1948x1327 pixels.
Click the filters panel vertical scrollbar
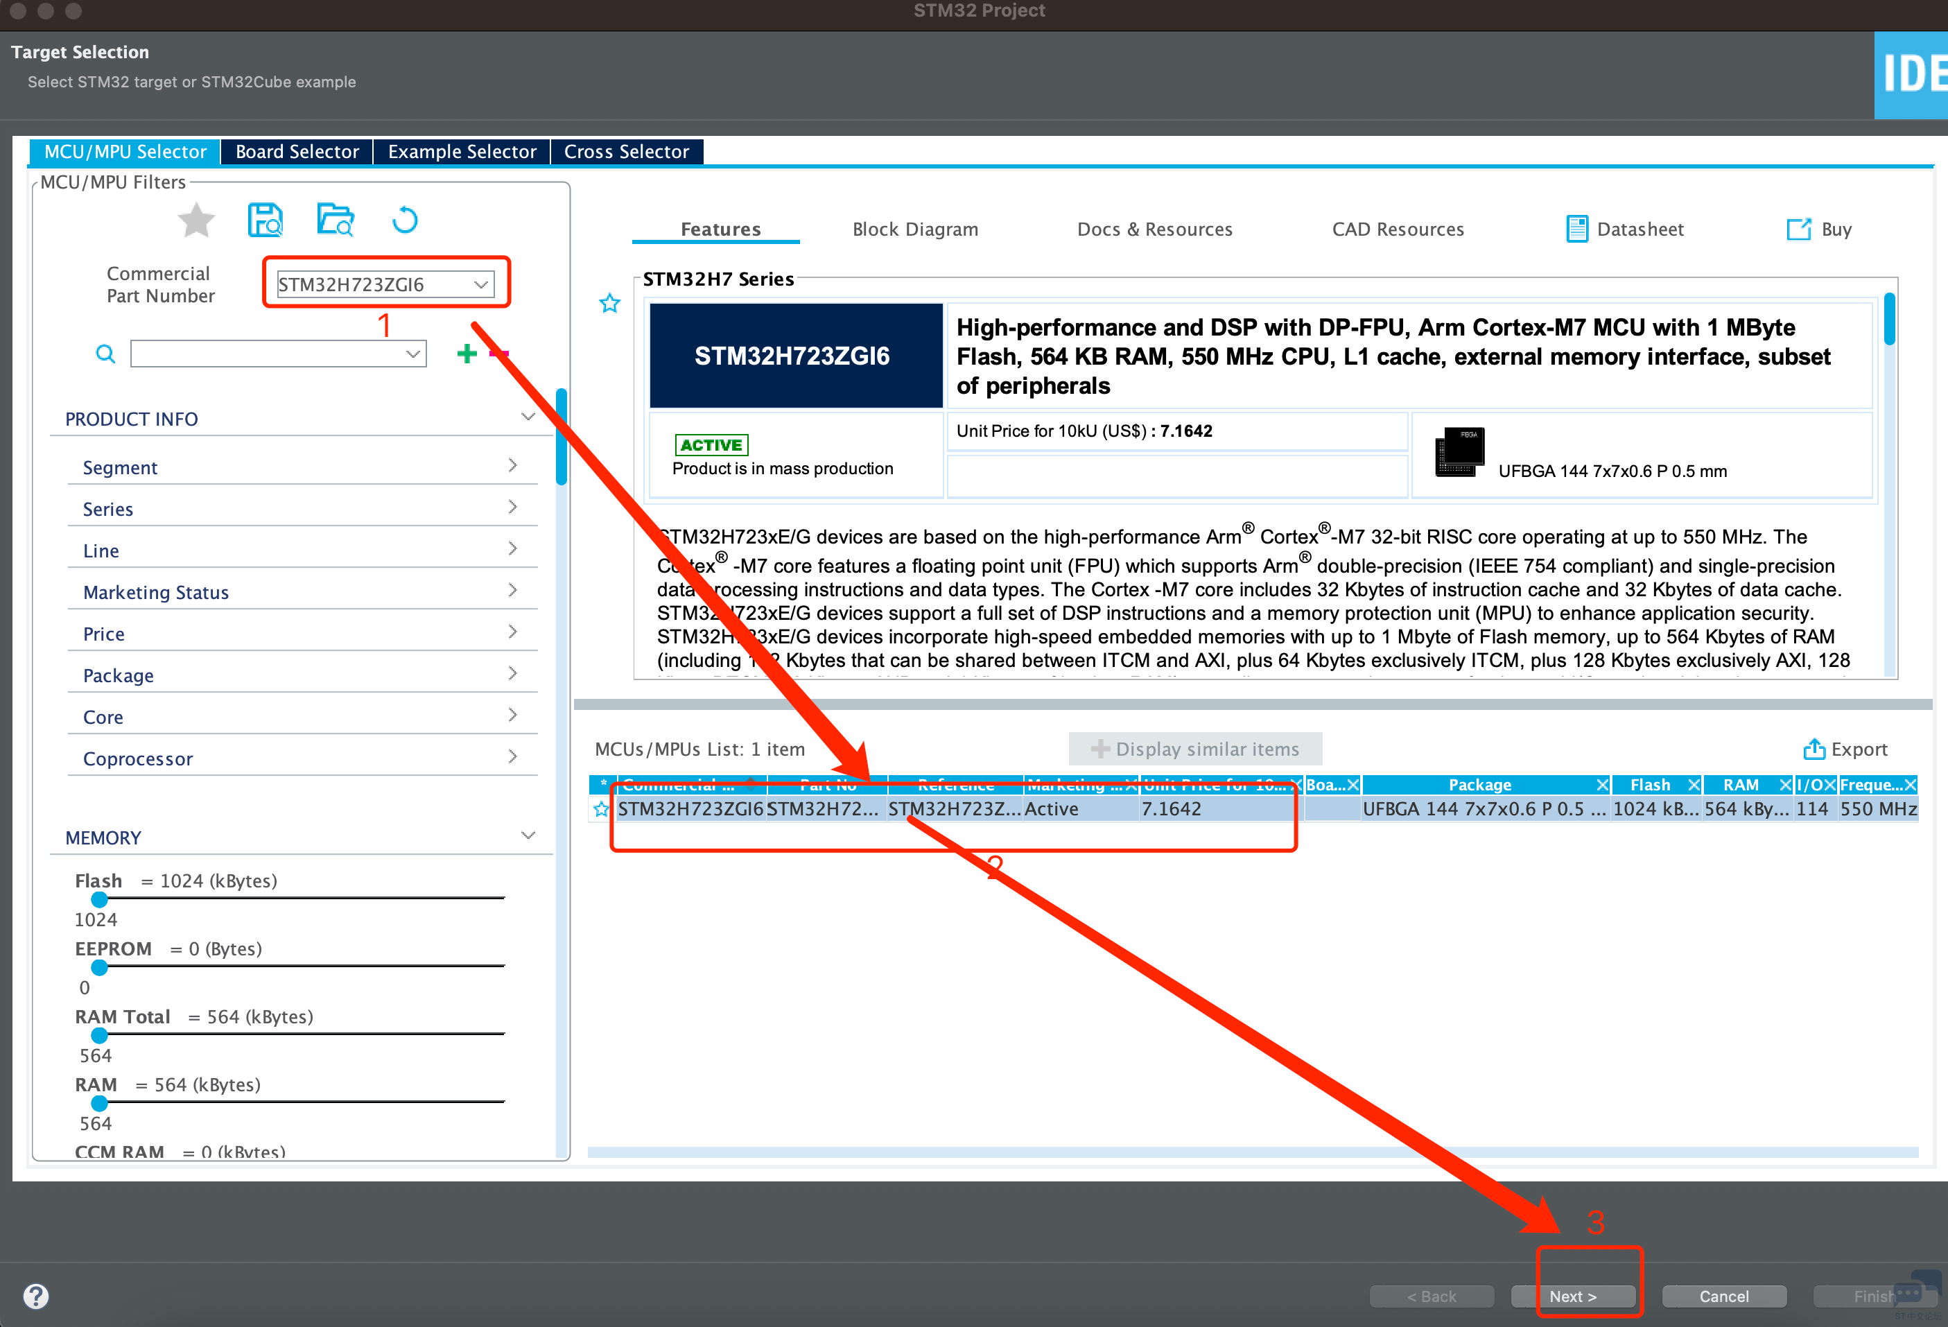562,437
